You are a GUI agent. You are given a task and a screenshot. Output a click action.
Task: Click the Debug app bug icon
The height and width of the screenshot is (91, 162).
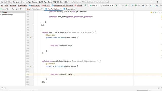click(126, 5)
